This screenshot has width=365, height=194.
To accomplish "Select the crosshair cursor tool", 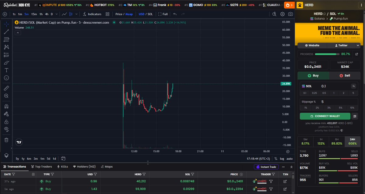I will 6,24.
